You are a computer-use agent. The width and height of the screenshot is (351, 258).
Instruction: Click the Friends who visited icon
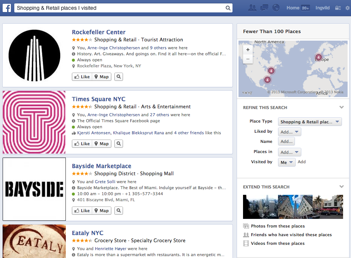pyautogui.click(x=246, y=235)
